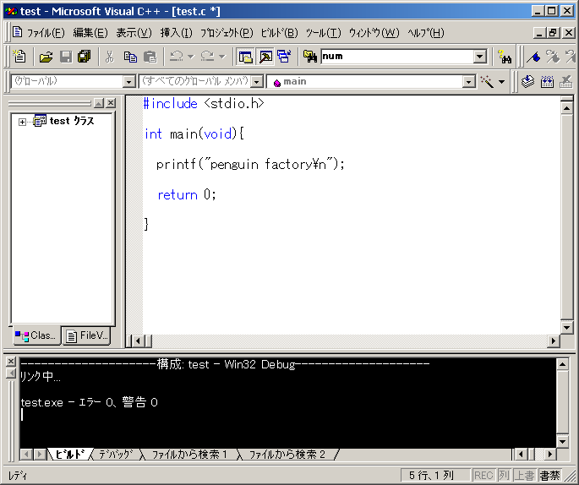Toggle the Workspace window icon
The height and width of the screenshot is (485, 579).
click(x=246, y=57)
